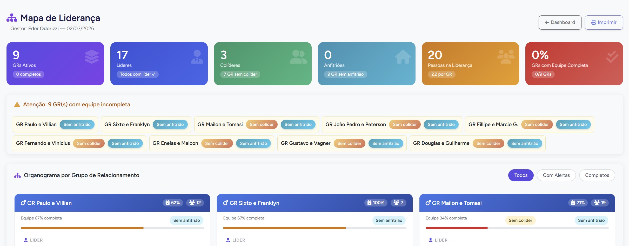
Task: Click the GR Douglas e Guilherme alert item
Action: point(441,143)
